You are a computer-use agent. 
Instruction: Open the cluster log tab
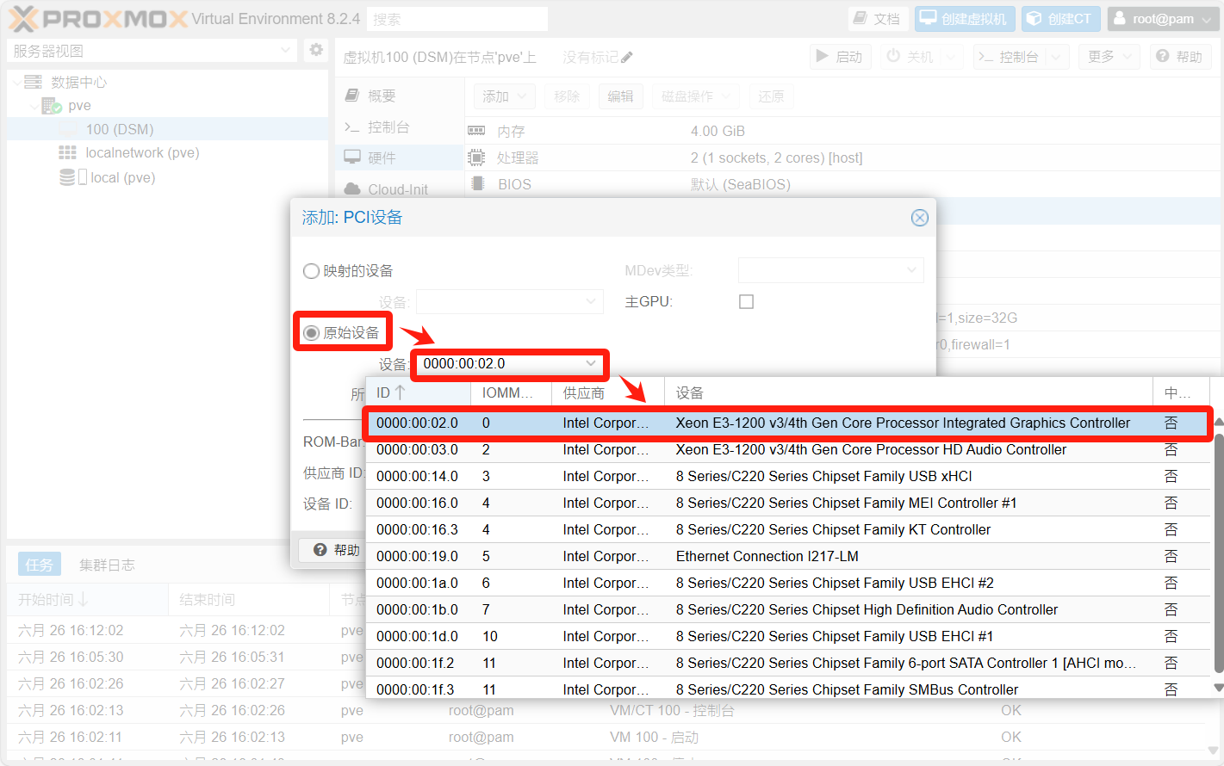point(107,565)
